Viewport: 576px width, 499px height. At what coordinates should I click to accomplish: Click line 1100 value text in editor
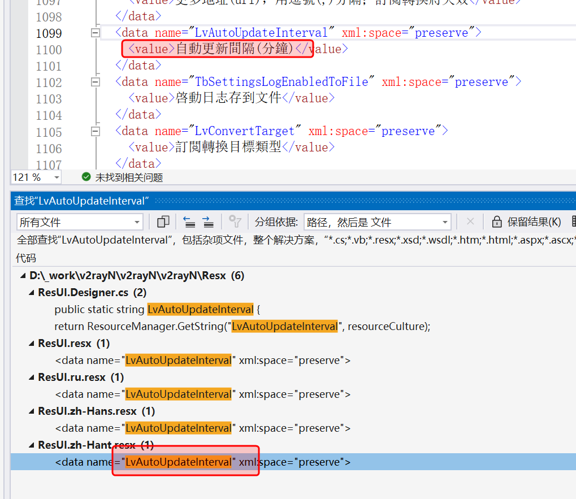[235, 49]
